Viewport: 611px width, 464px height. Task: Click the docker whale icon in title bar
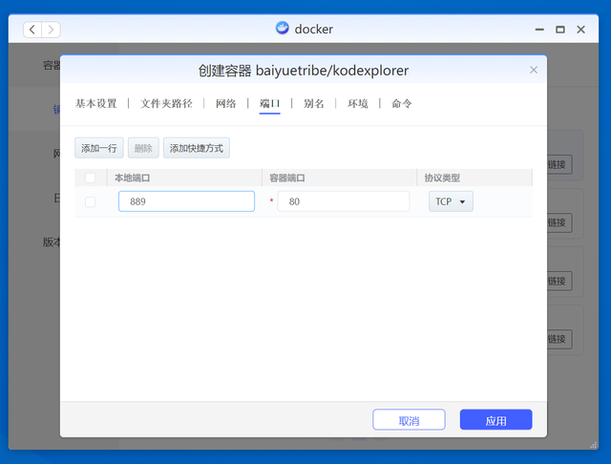[x=283, y=29]
